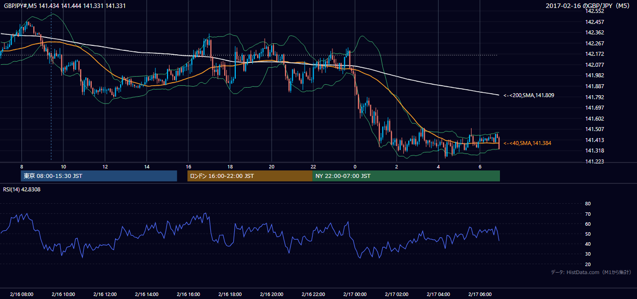Image resolution: width=637 pixels, height=299 pixels.
Task: Click RSI level 30 on the scale
Action: point(588,254)
